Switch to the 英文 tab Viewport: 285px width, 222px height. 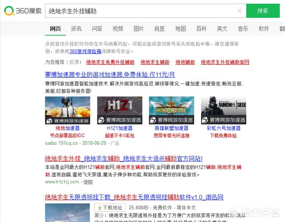click(x=222, y=28)
